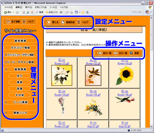Image resolution: width=154 pixels, height=133 pixels.
Task: Click the Messenger icon in IE toolbar
Action: [x=87, y=12]
